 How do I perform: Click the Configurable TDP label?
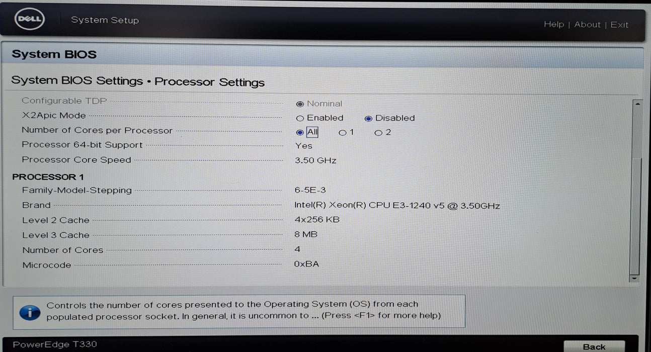click(x=64, y=101)
